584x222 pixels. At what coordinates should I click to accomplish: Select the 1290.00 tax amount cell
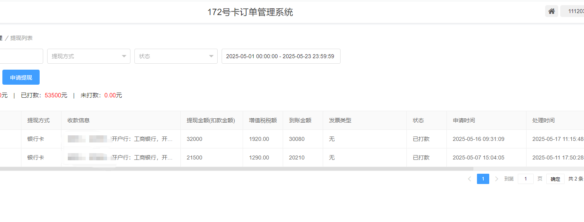[x=259, y=157]
